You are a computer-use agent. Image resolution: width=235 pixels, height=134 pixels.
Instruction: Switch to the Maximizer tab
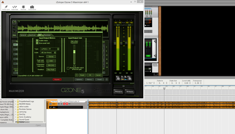(47, 35)
